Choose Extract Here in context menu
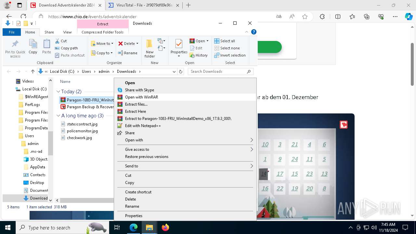Screen dimensions: 416x234 [186, 111]
